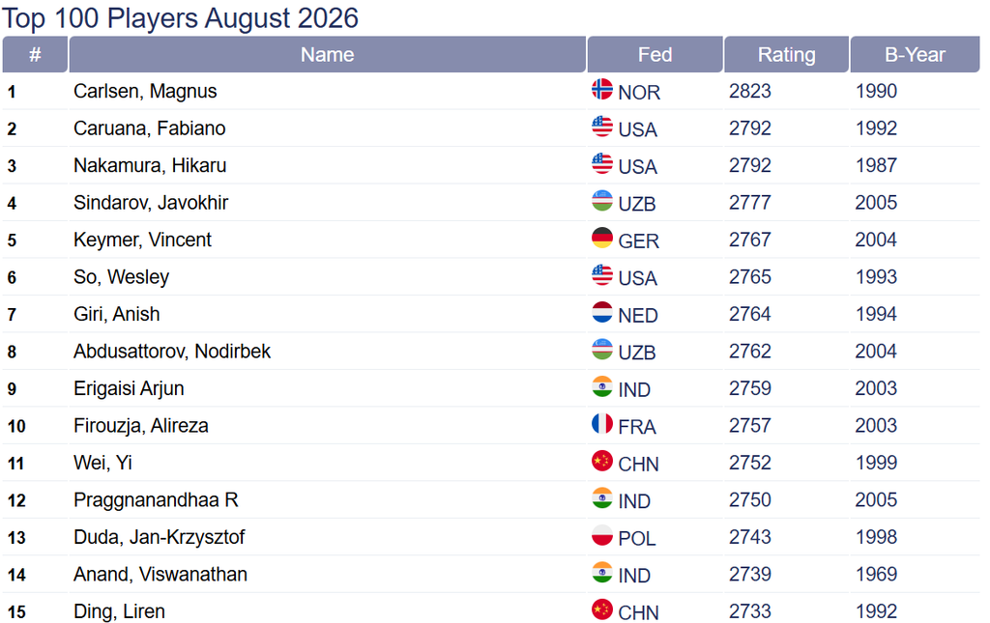Click Ding, Liren in row 15

point(119,611)
